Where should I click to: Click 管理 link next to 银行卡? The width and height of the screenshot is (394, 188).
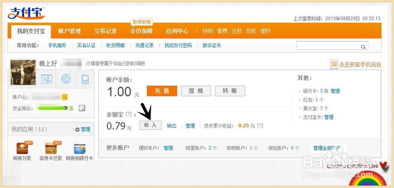pos(335,91)
